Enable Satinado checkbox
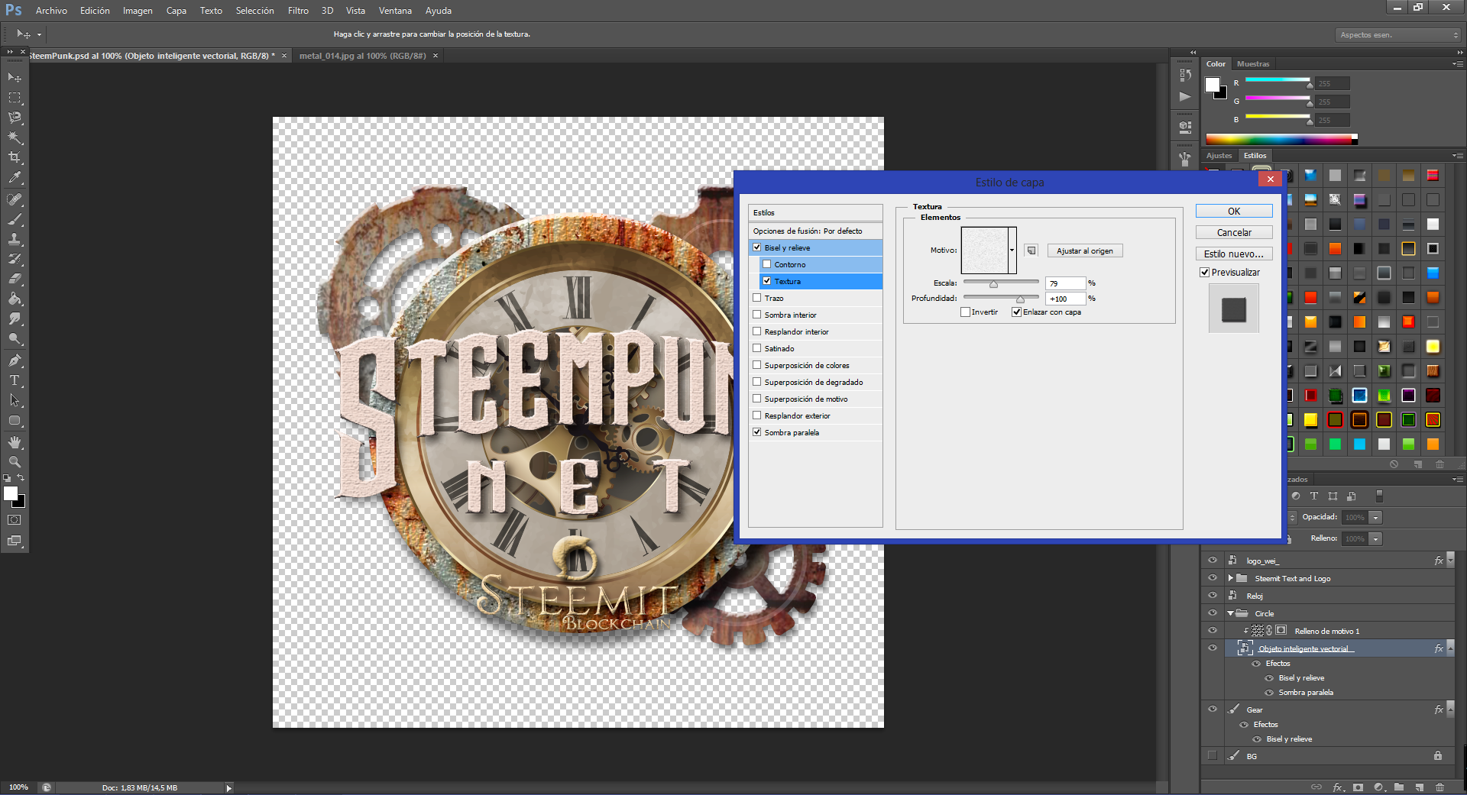Viewport: 1467px width, 795px height. pyautogui.click(x=757, y=348)
